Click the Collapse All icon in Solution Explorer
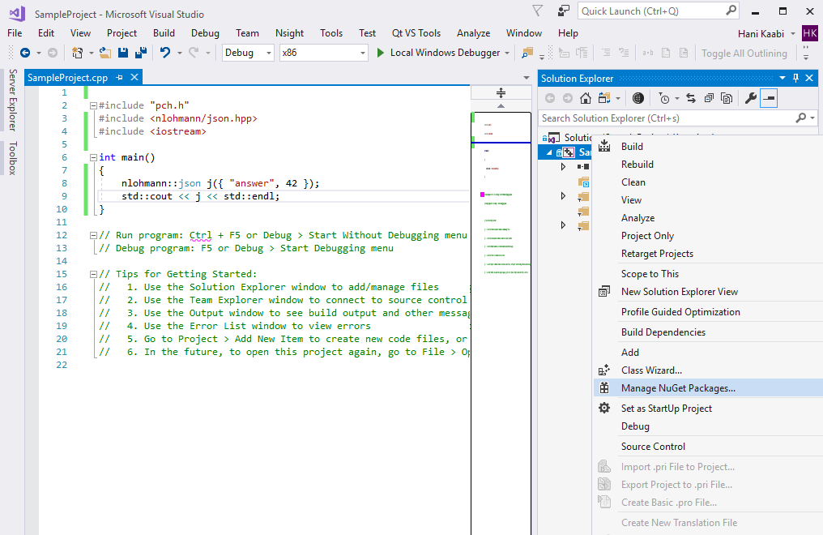Viewport: 823px width, 535px height. 709,98
